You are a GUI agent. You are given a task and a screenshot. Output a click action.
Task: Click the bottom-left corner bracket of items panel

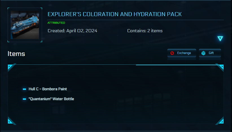10,121
